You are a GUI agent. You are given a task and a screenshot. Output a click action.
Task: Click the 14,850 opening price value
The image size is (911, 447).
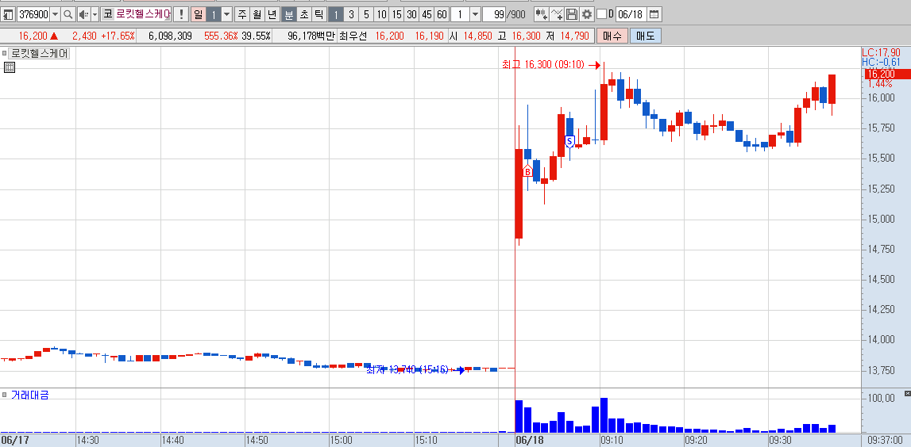click(x=477, y=36)
